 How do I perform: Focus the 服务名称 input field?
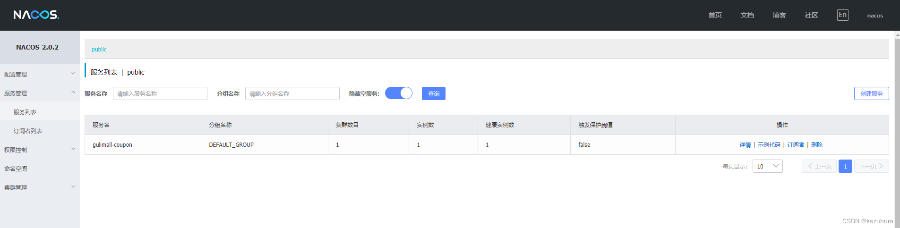pyautogui.click(x=160, y=93)
